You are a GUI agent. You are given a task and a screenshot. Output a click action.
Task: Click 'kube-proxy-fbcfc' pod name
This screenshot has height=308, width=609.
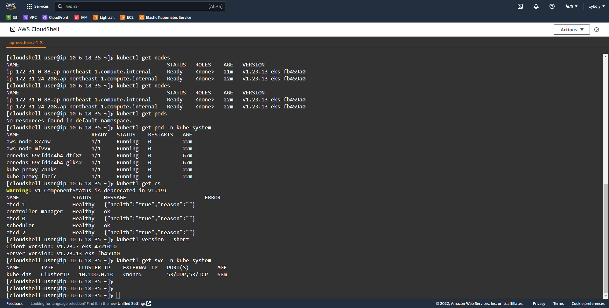(x=31, y=177)
